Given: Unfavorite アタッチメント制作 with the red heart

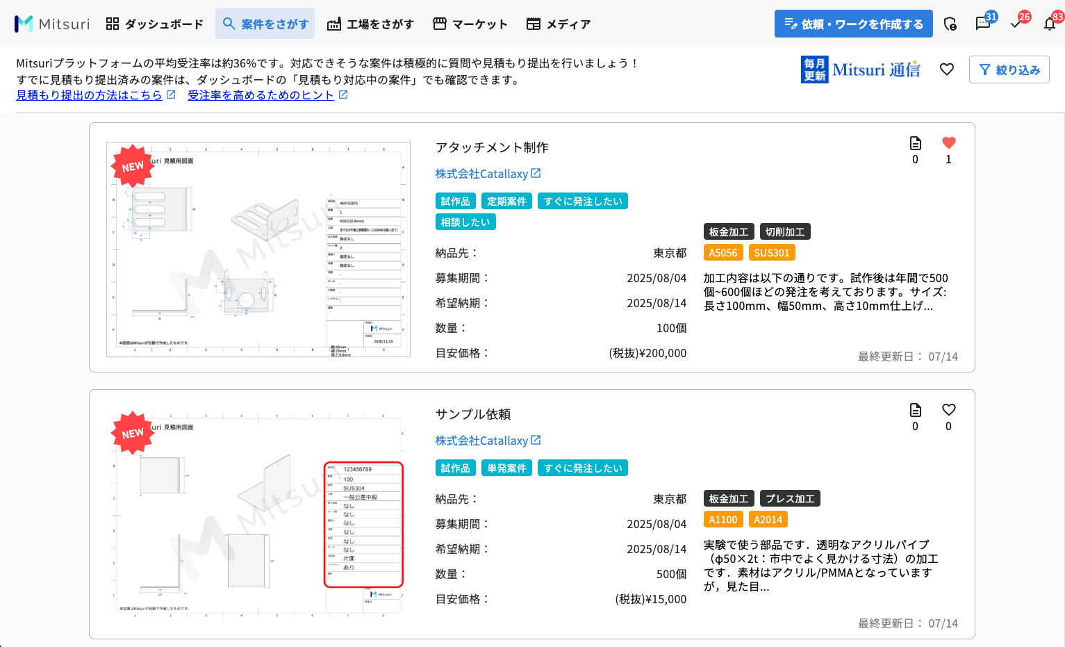Looking at the screenshot, I should pyautogui.click(x=949, y=143).
